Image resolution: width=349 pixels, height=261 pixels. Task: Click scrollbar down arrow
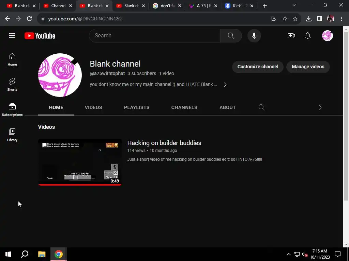point(346,244)
